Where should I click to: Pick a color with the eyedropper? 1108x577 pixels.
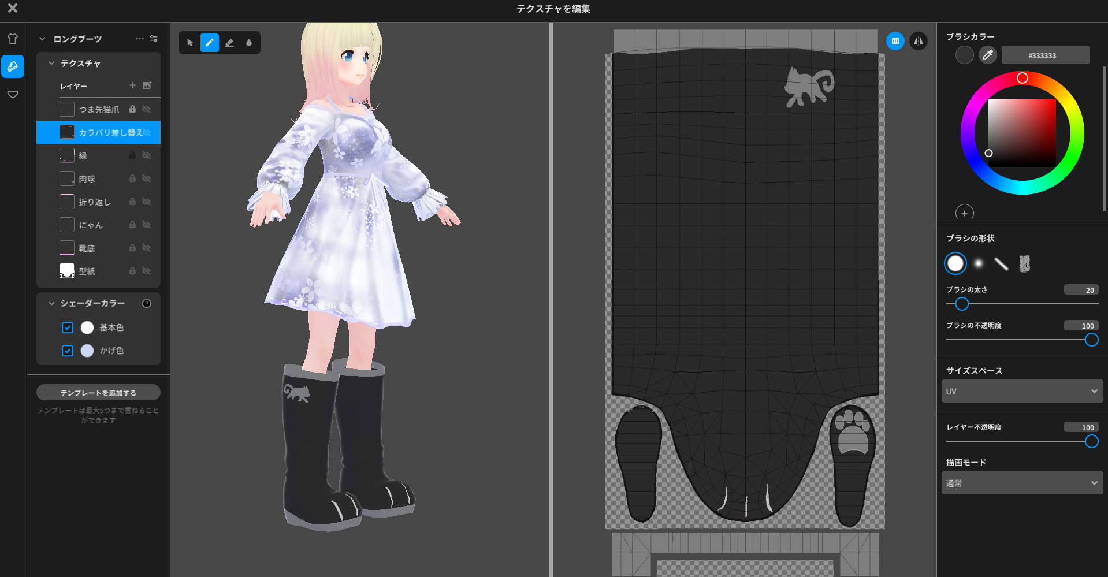pos(987,55)
